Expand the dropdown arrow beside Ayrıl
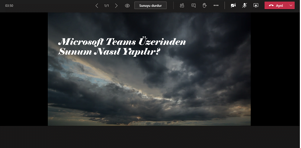The width and height of the screenshot is (301, 148). pos(291,6)
